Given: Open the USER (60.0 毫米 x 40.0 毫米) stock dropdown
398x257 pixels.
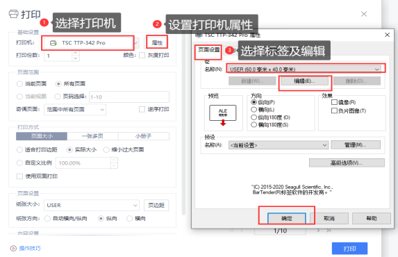Looking at the screenshot, I should pos(305,69).
